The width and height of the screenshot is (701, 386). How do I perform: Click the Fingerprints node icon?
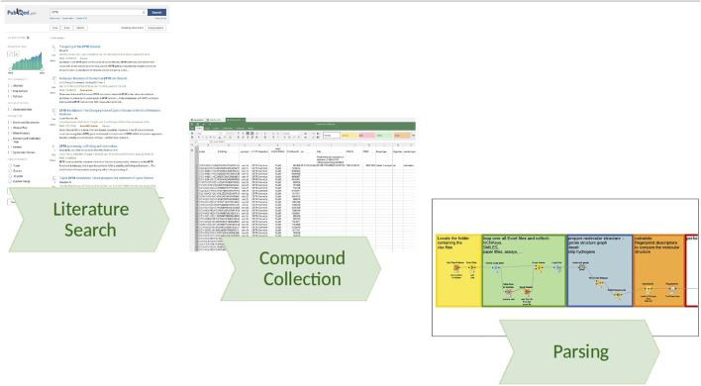click(672, 289)
